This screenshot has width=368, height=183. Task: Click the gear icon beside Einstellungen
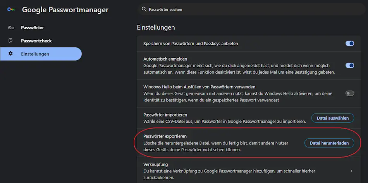pos(10,54)
